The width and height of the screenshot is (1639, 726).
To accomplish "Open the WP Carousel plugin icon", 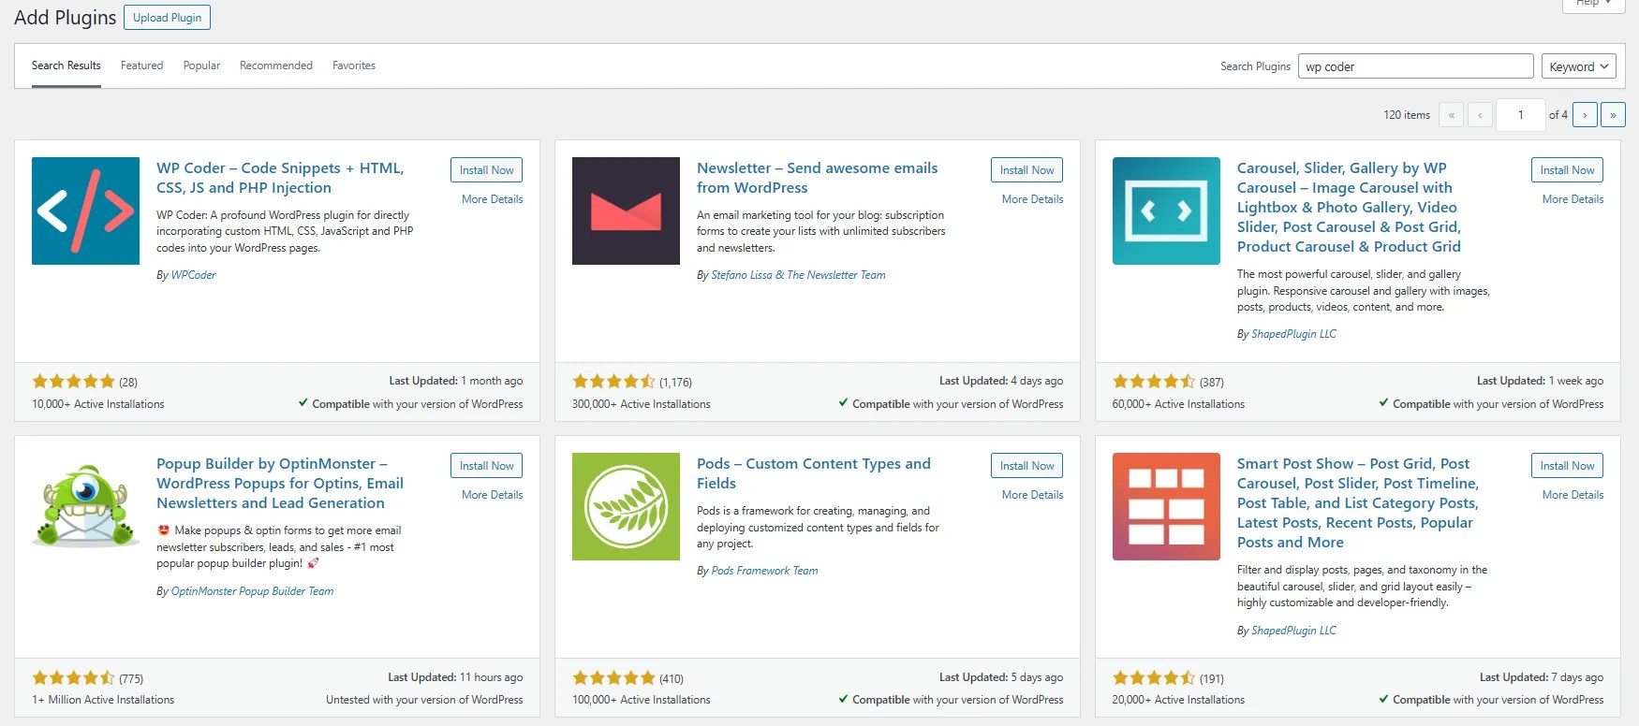I will [x=1166, y=211].
